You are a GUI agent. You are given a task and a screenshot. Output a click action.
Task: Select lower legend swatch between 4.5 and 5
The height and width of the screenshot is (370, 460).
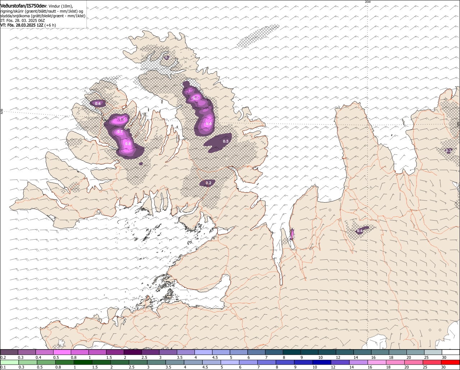pyautogui.click(x=212, y=362)
